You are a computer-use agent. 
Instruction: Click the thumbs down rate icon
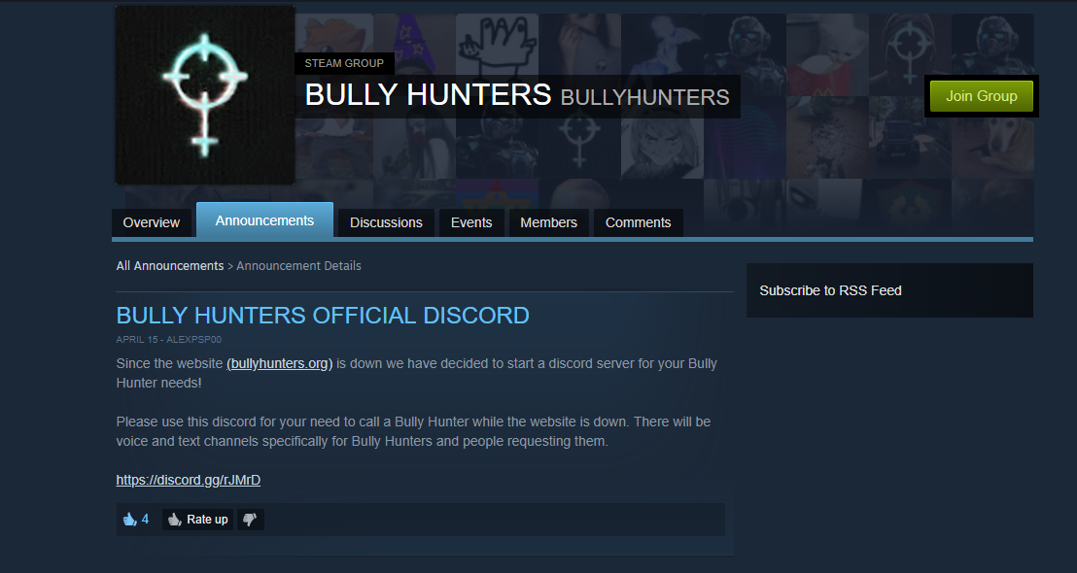click(250, 520)
